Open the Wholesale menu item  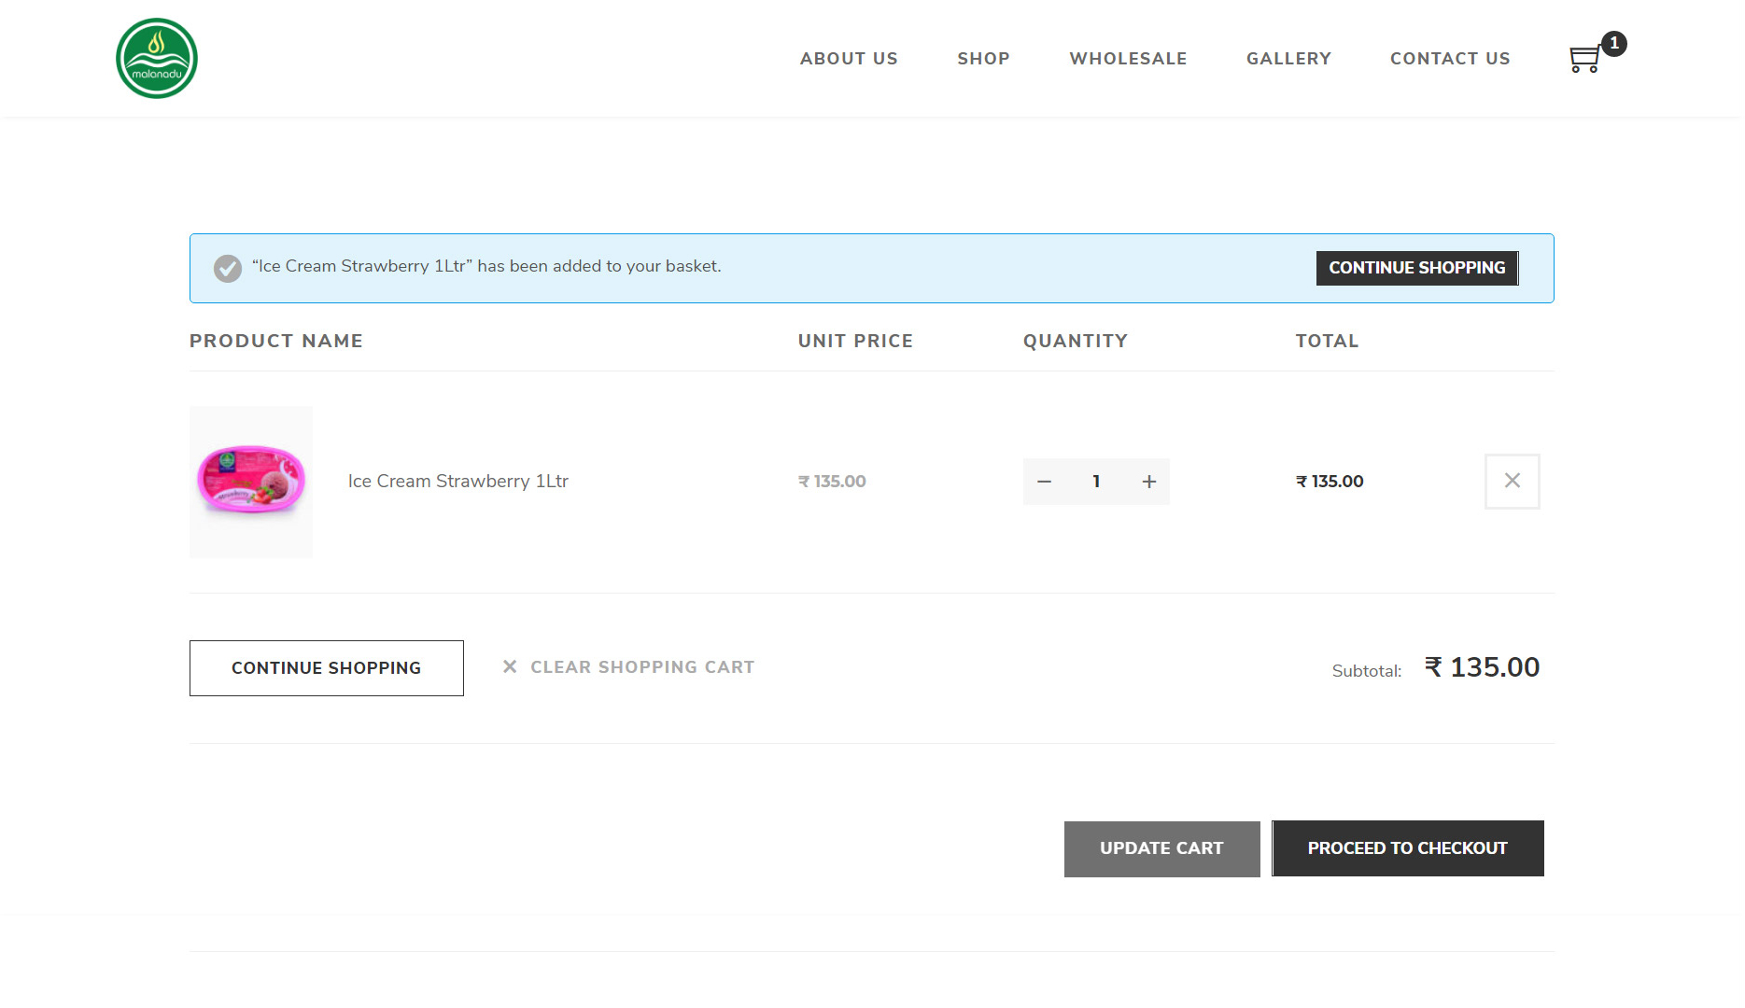pyautogui.click(x=1128, y=59)
